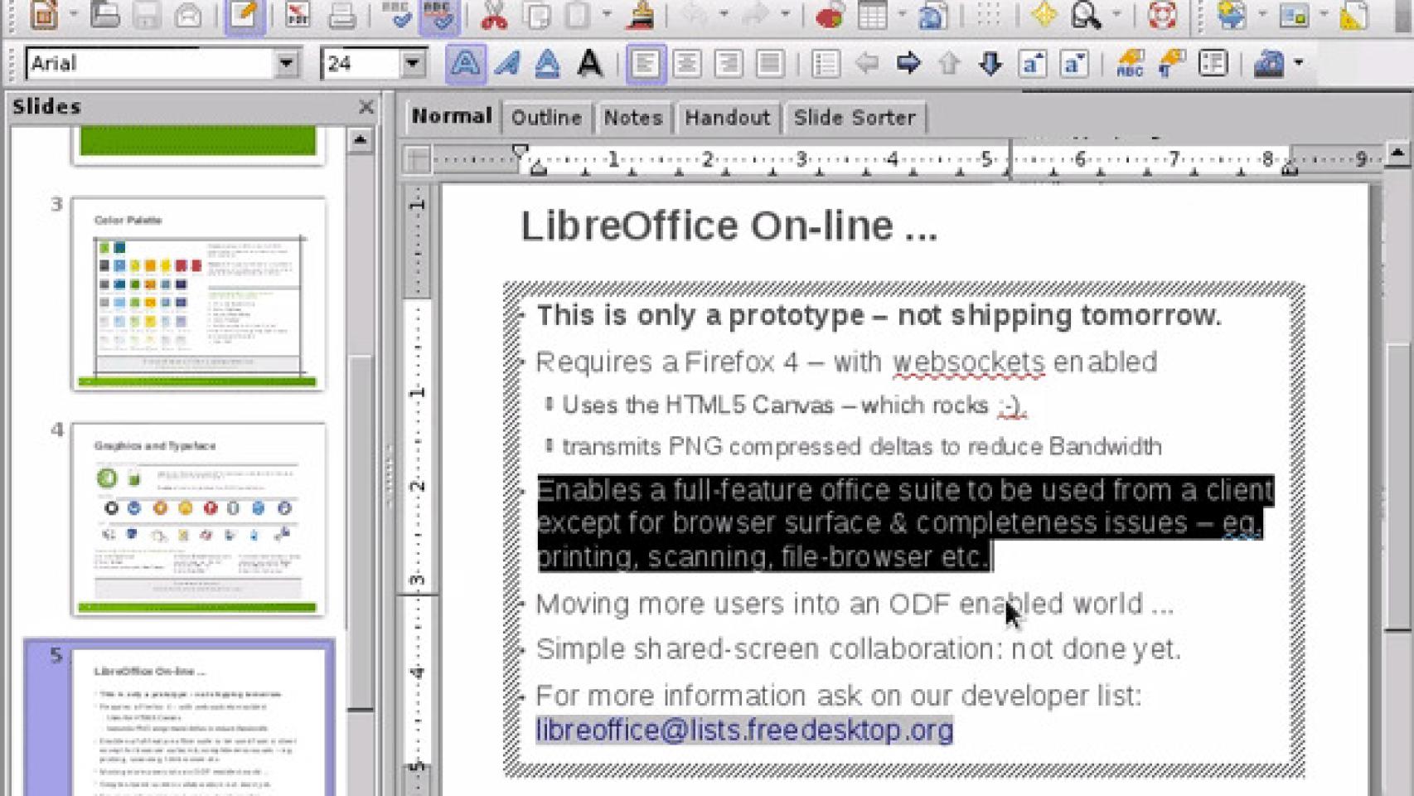Screen dimensions: 1414x796
Task: Toggle AutoSpellcheck icon
Action: (438, 16)
